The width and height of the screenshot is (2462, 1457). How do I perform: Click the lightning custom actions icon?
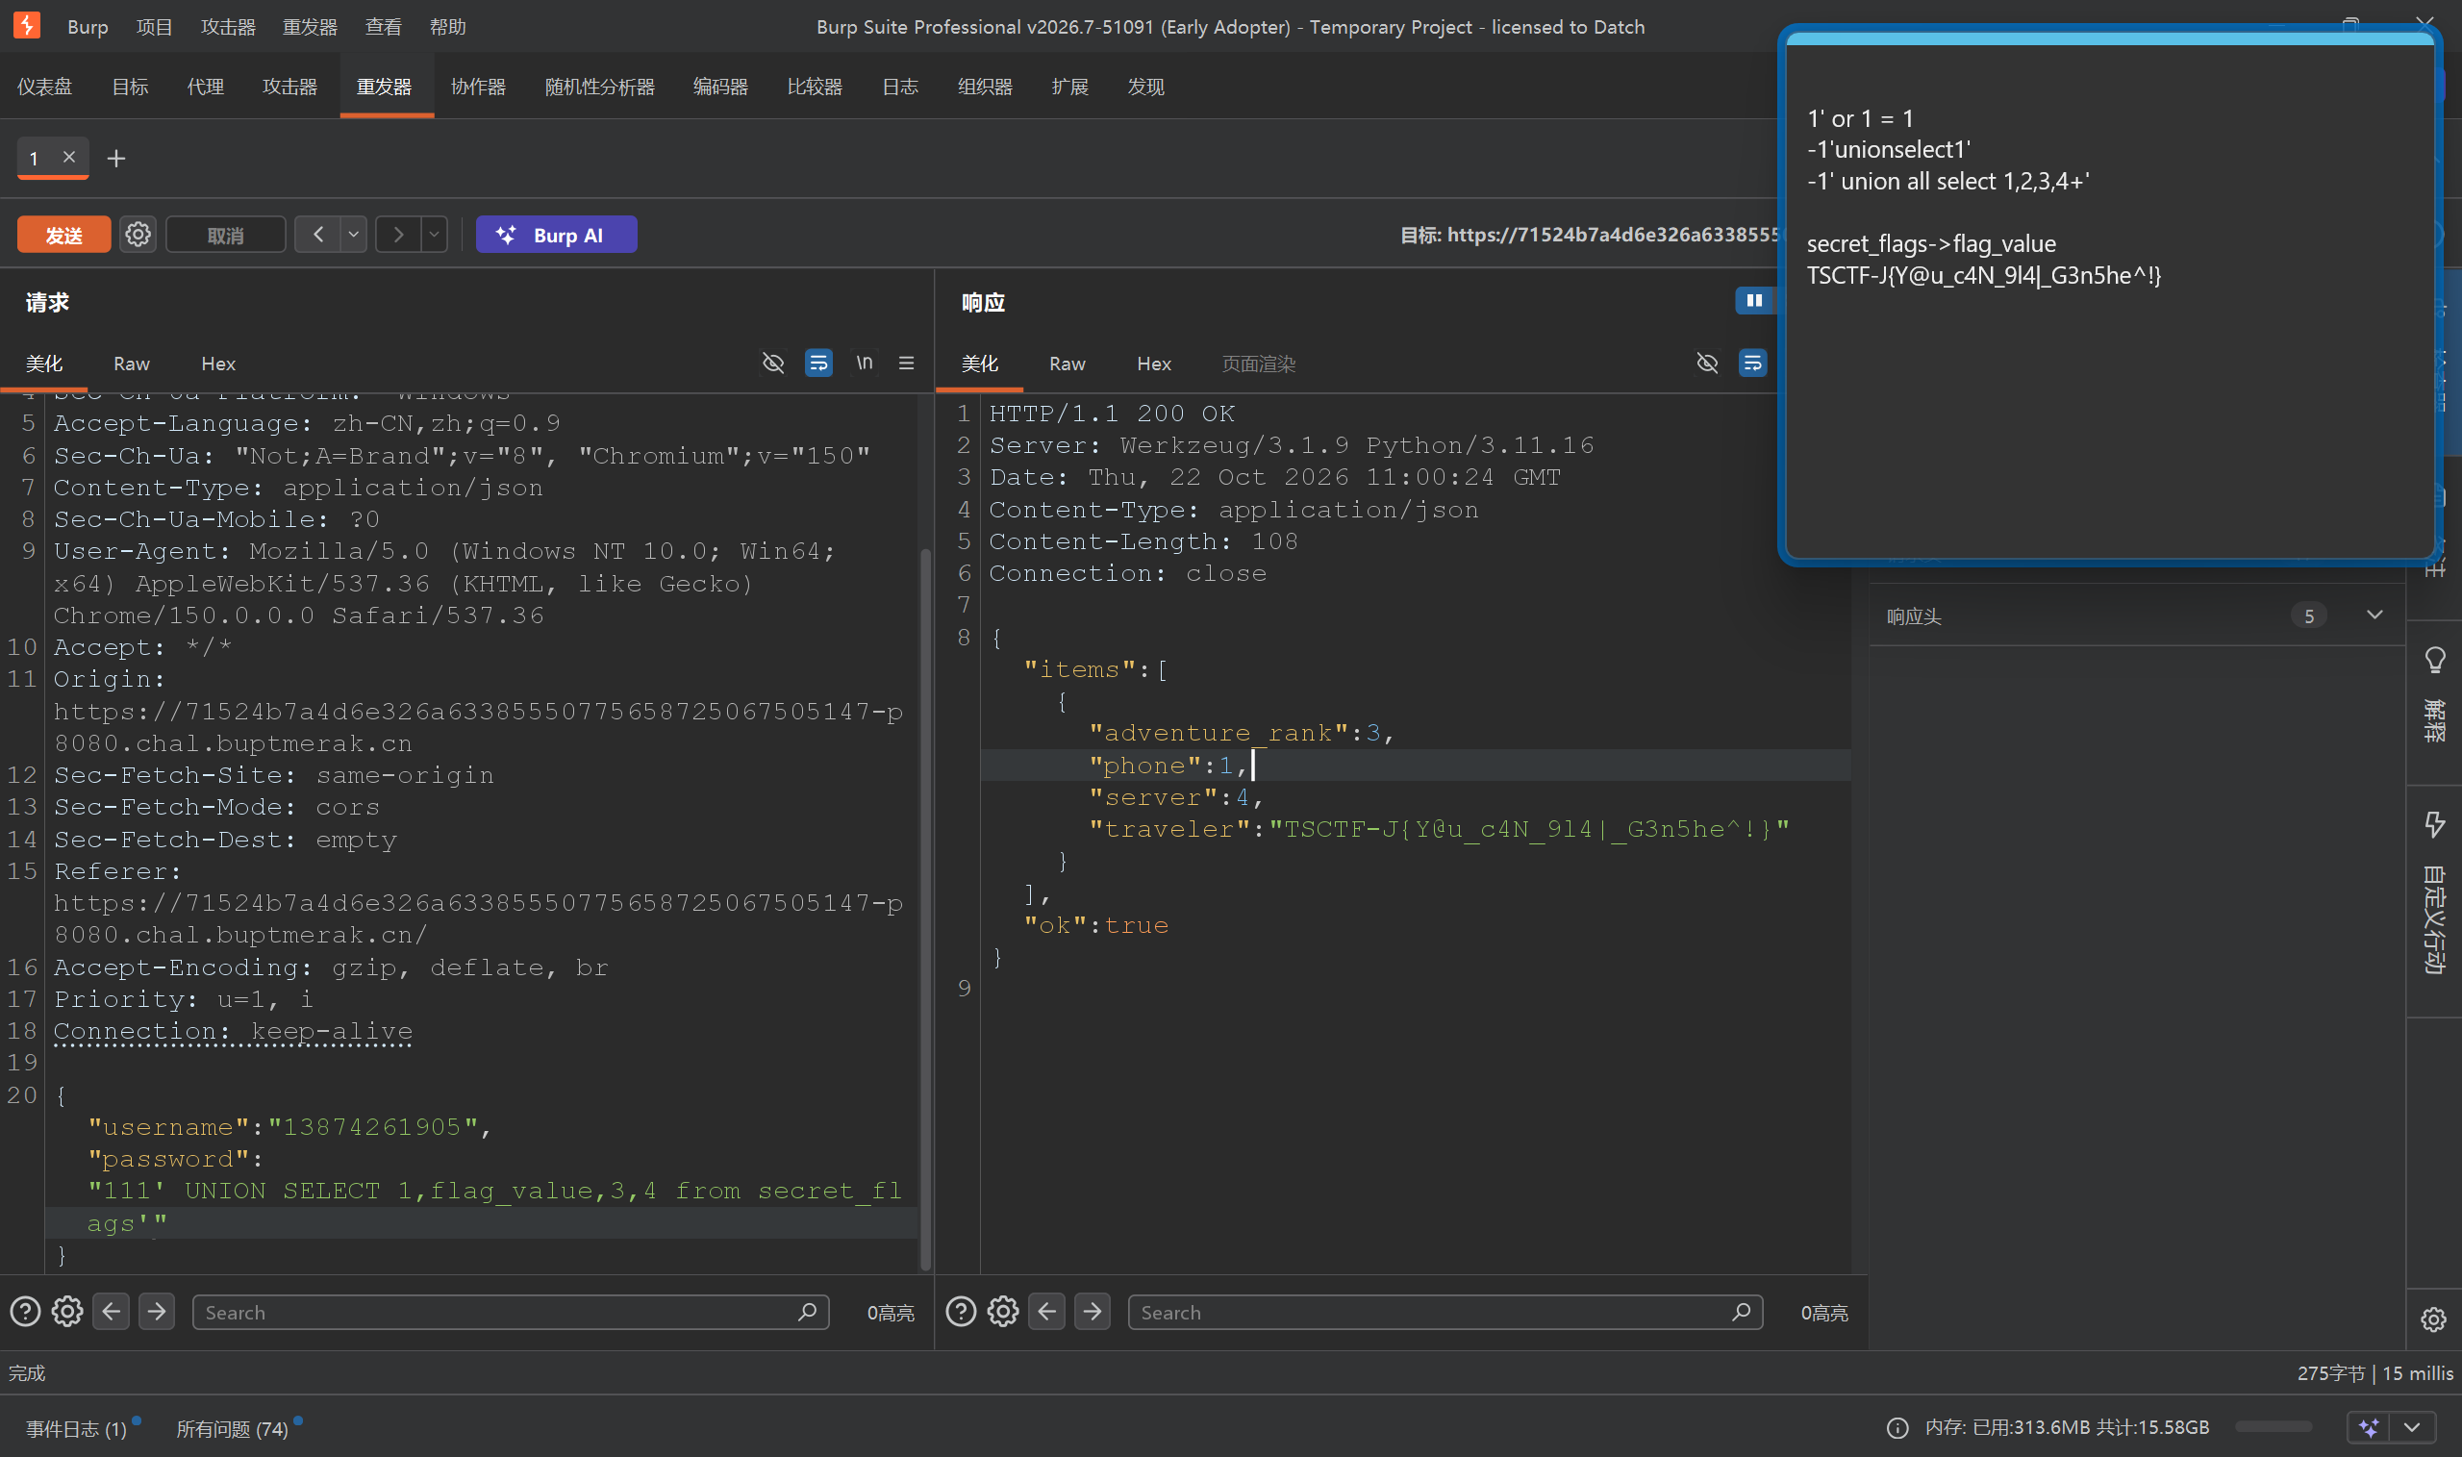[2434, 824]
